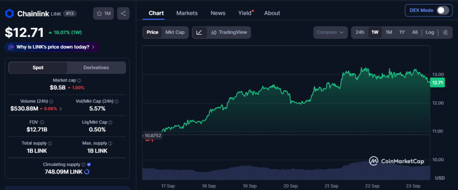
Task: Open the Markets tab
Action: coord(187,13)
